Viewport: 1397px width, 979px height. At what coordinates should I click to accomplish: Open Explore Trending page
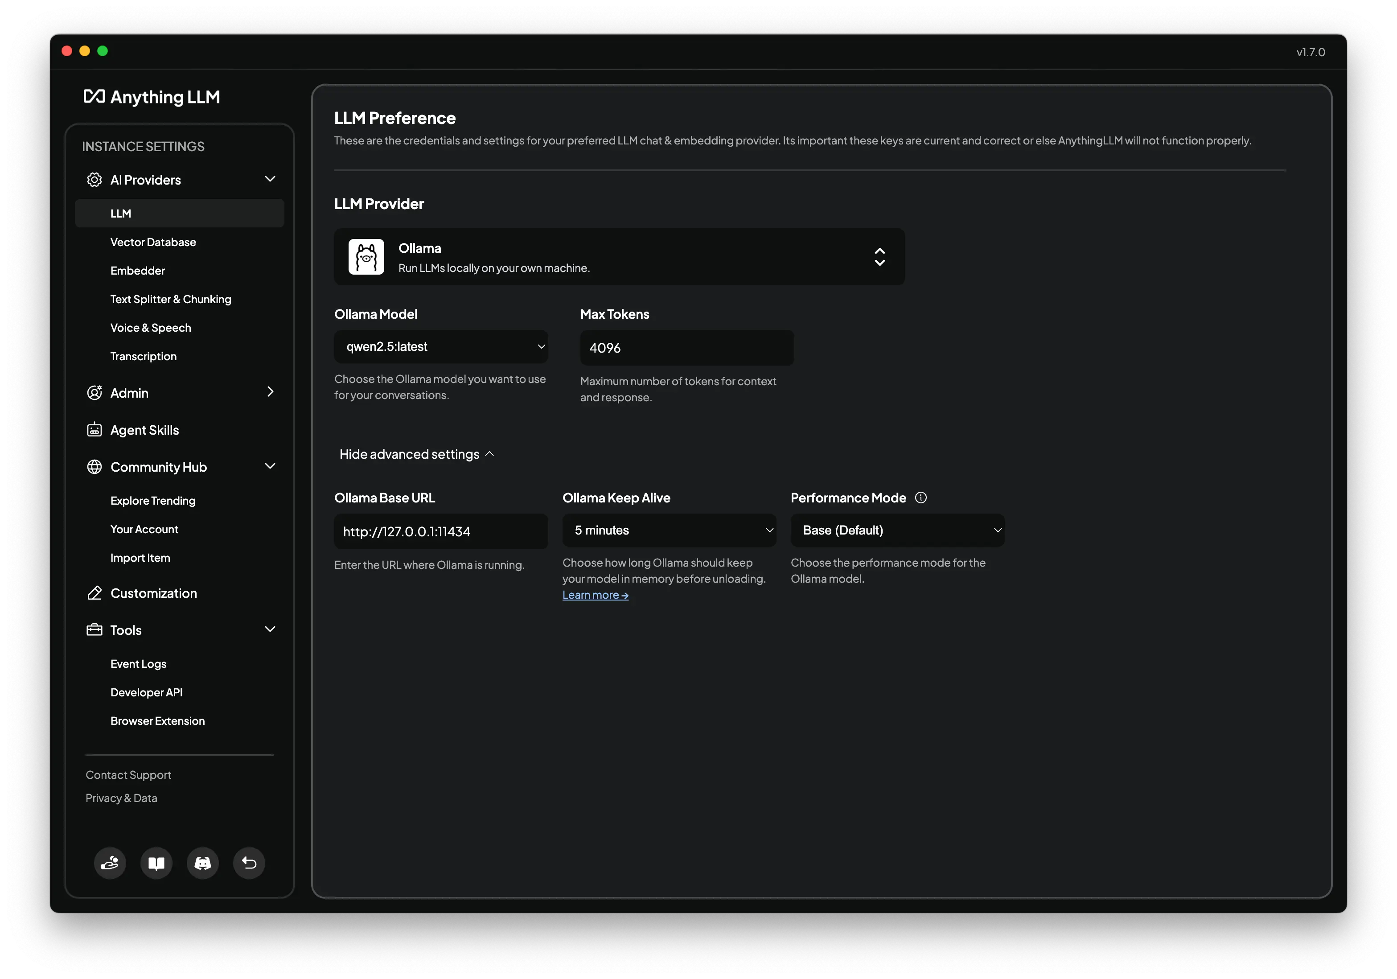point(153,501)
